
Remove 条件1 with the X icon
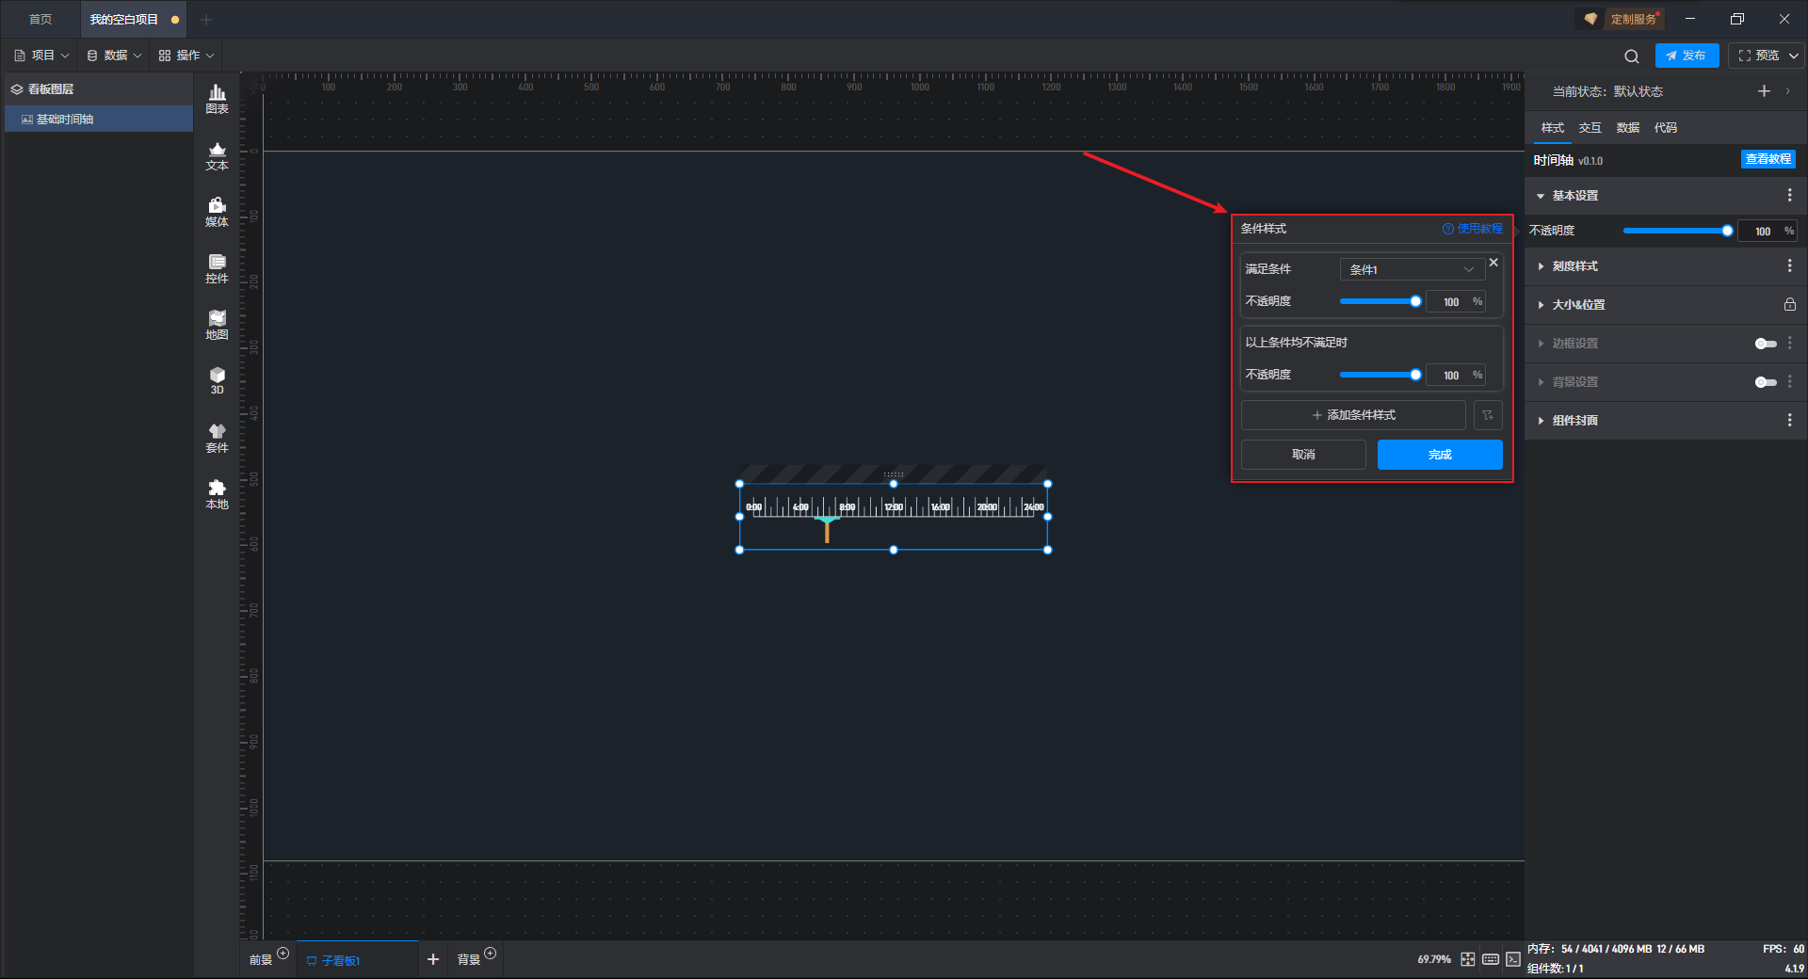pos(1493,263)
